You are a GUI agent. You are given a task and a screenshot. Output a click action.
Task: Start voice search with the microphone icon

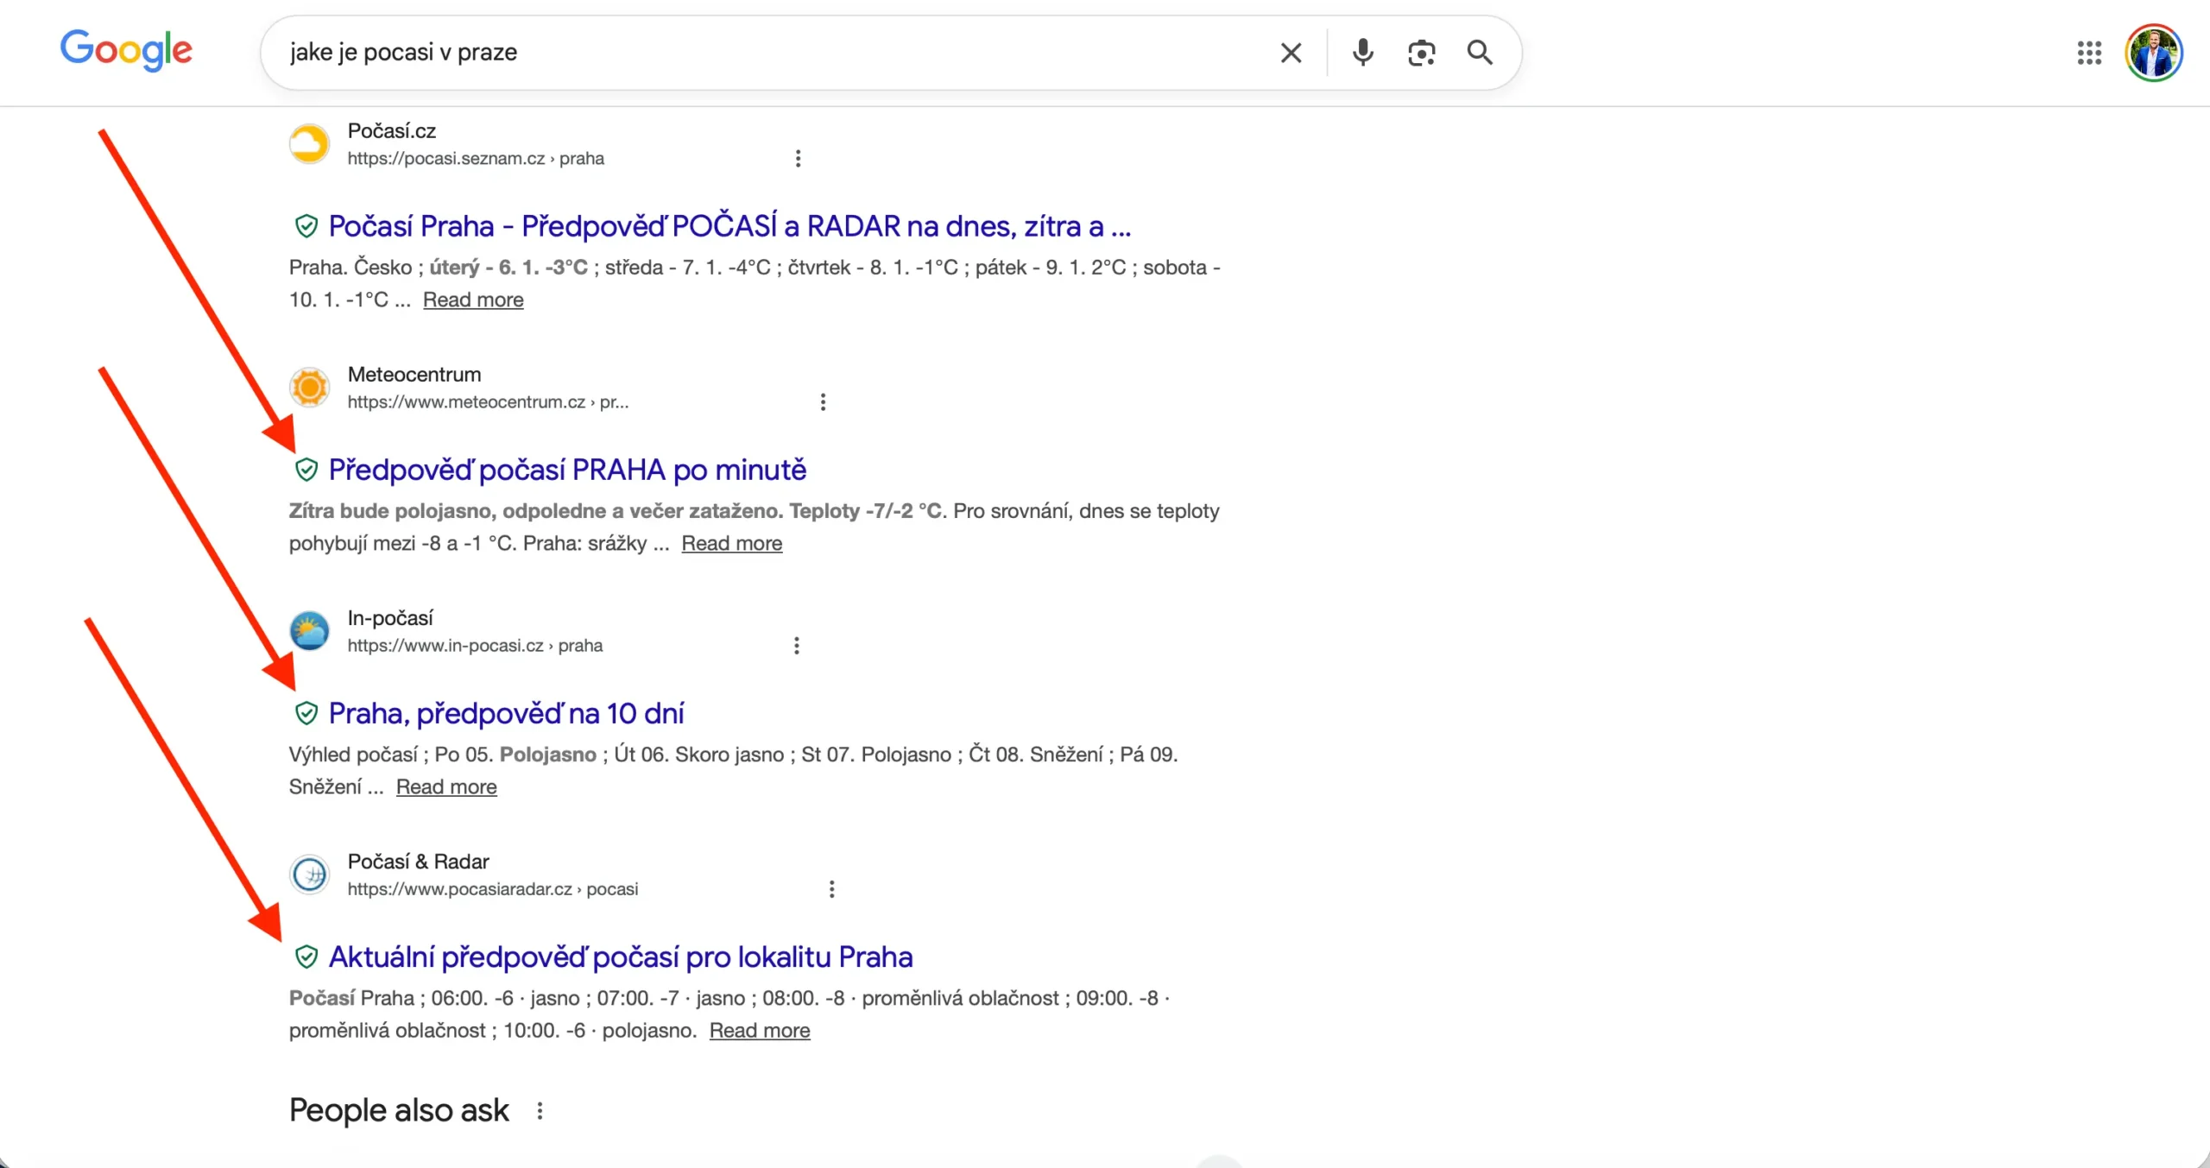click(1362, 53)
